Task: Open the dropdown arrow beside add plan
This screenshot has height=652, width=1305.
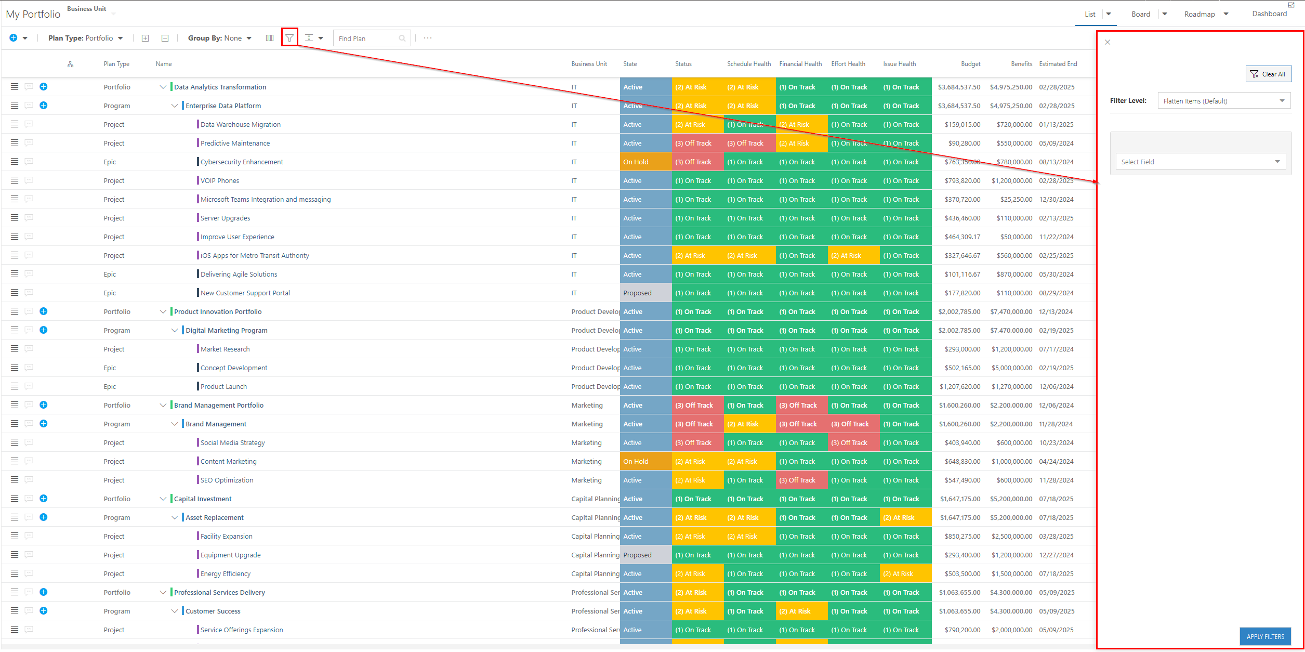Action: pos(25,38)
